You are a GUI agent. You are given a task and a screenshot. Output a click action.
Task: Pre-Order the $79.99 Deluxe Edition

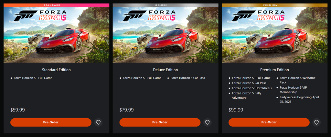160,122
